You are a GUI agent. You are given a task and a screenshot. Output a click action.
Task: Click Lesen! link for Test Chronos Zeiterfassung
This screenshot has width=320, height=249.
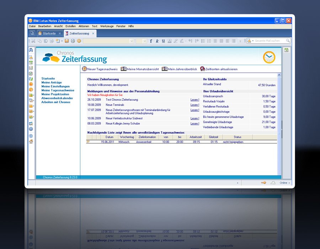tap(195, 100)
